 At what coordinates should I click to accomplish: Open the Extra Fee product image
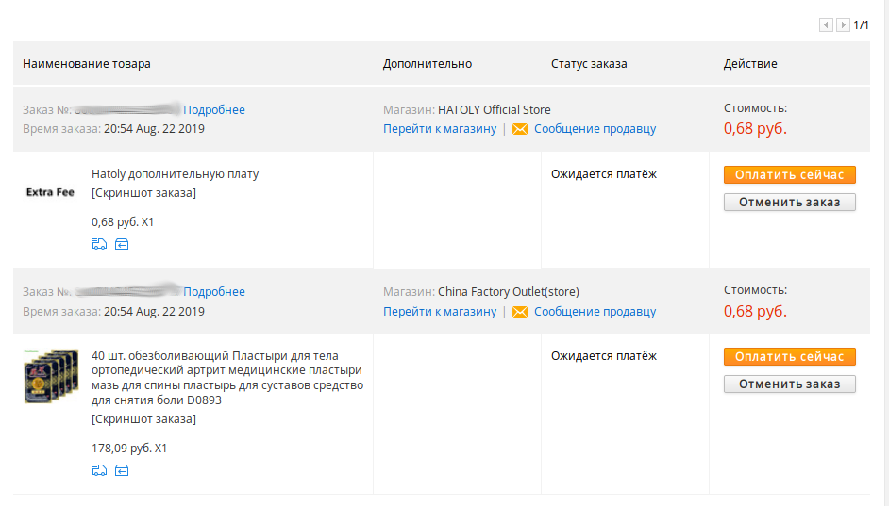[x=50, y=192]
